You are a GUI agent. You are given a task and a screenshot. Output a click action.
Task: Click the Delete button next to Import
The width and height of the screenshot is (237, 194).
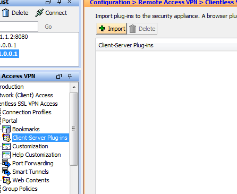click(142, 29)
